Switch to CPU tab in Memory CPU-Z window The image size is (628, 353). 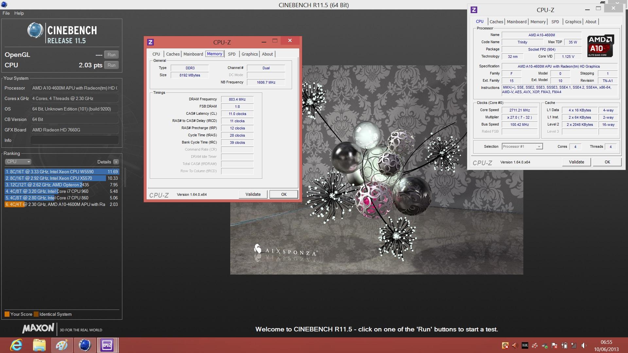[x=156, y=54]
